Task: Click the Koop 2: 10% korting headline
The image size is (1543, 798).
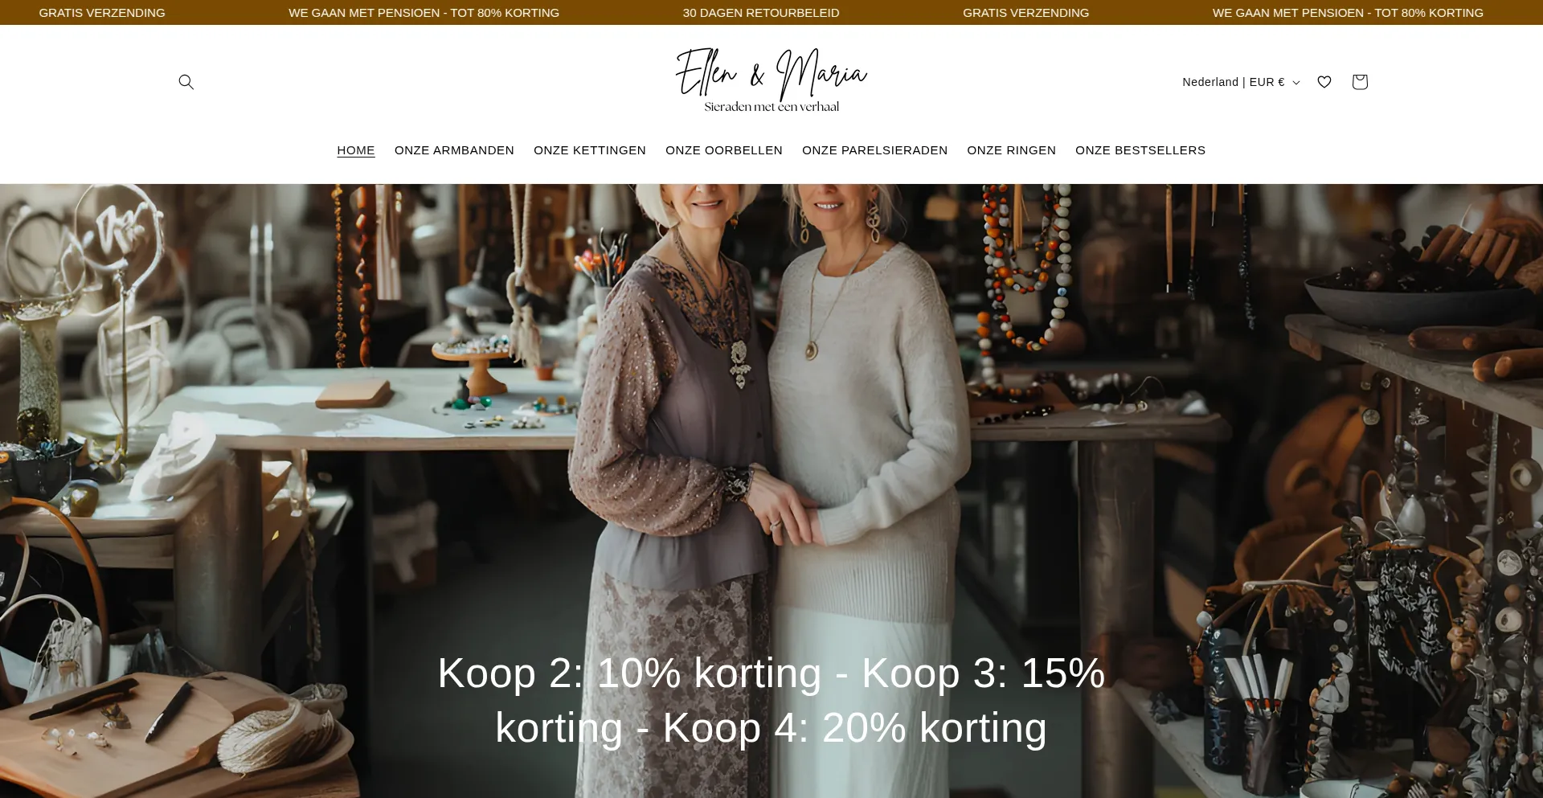Action: click(771, 700)
